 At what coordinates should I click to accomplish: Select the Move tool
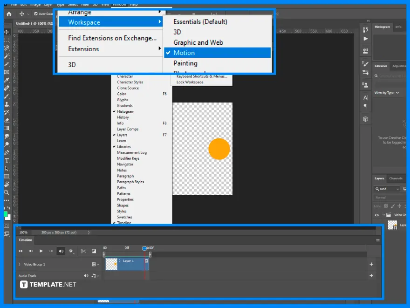coord(6,33)
